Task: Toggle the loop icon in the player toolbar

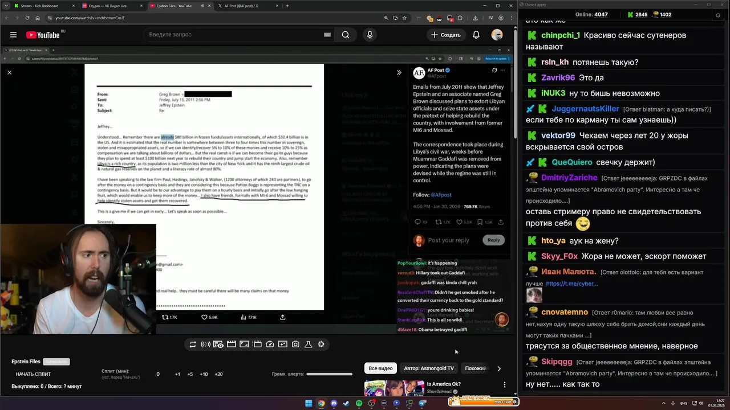Action: [193, 345]
